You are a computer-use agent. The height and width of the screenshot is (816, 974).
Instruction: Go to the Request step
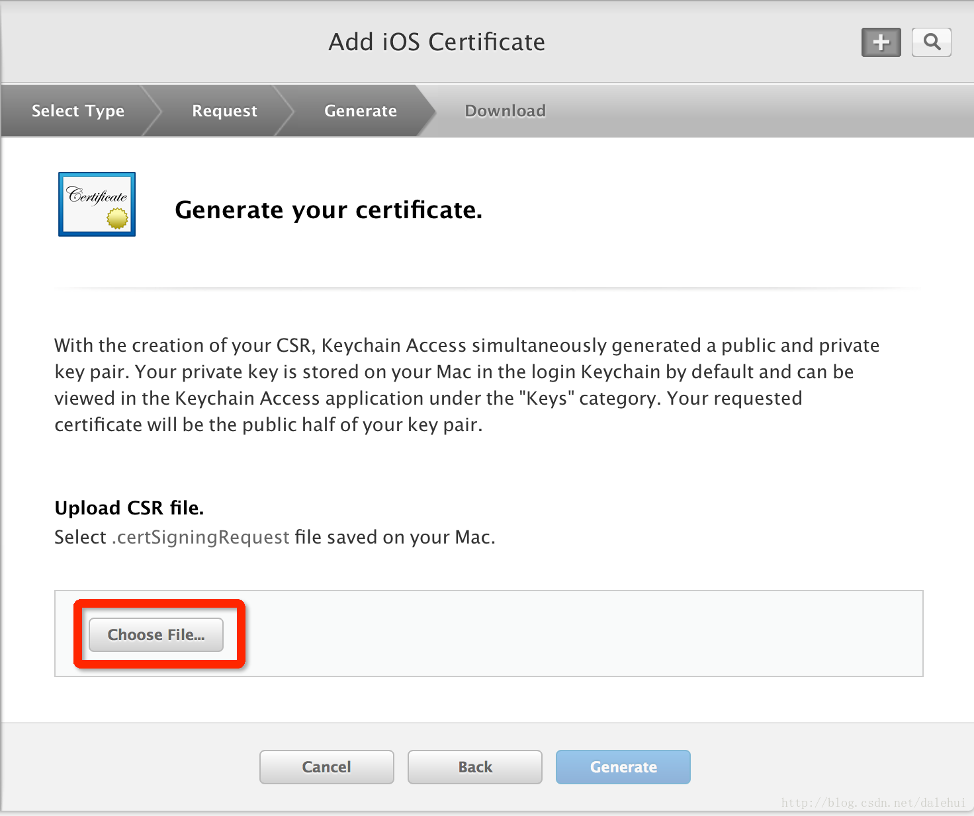pyautogui.click(x=224, y=110)
